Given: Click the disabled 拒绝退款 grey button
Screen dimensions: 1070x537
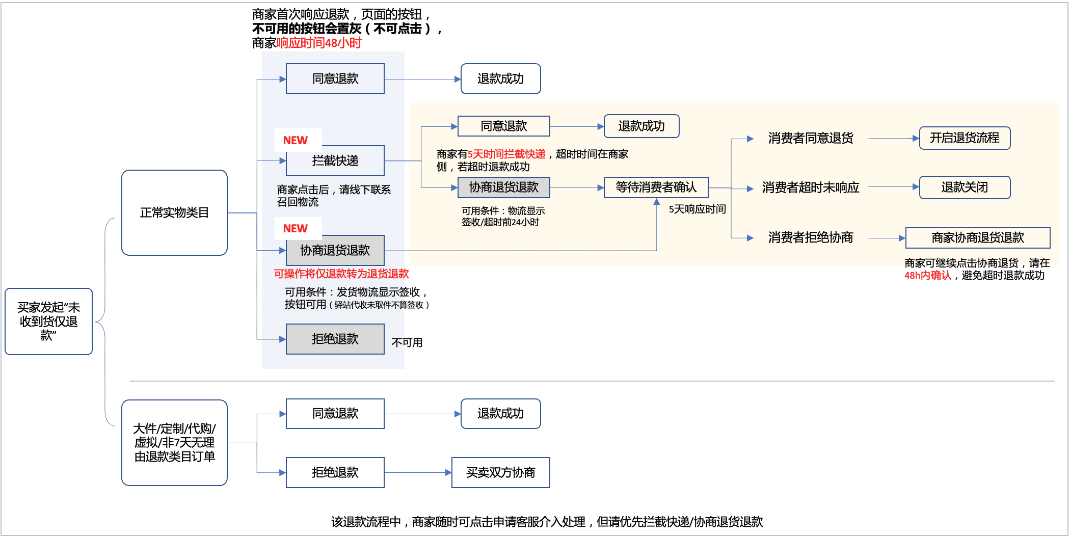Looking at the screenshot, I should click(x=335, y=339).
